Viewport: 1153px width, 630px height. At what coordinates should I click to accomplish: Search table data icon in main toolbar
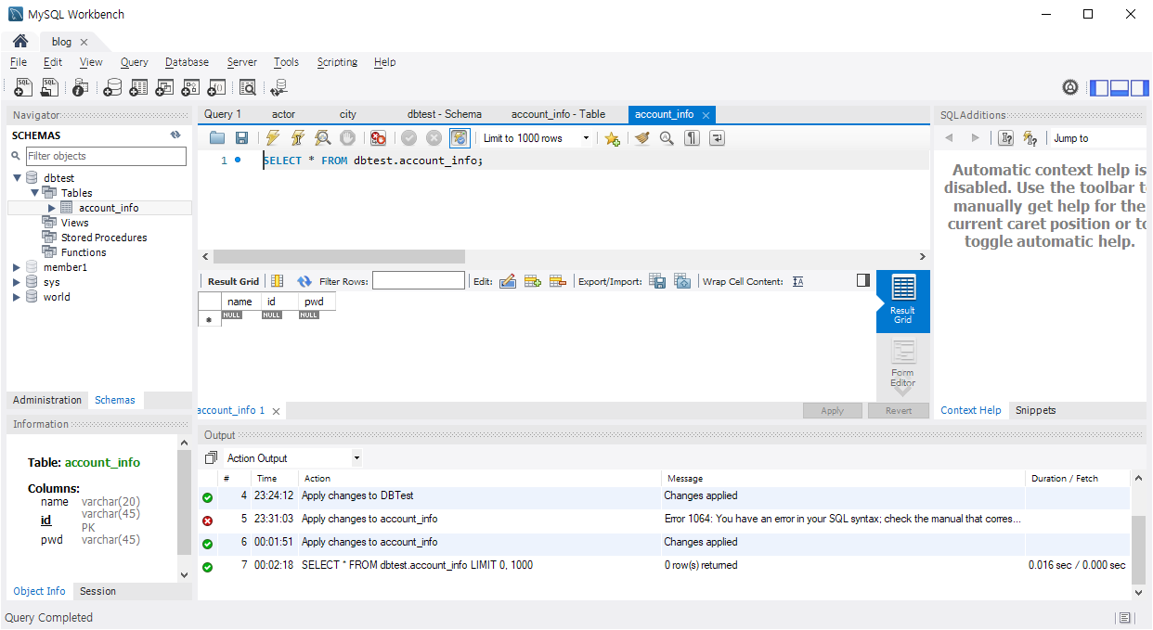point(248,87)
